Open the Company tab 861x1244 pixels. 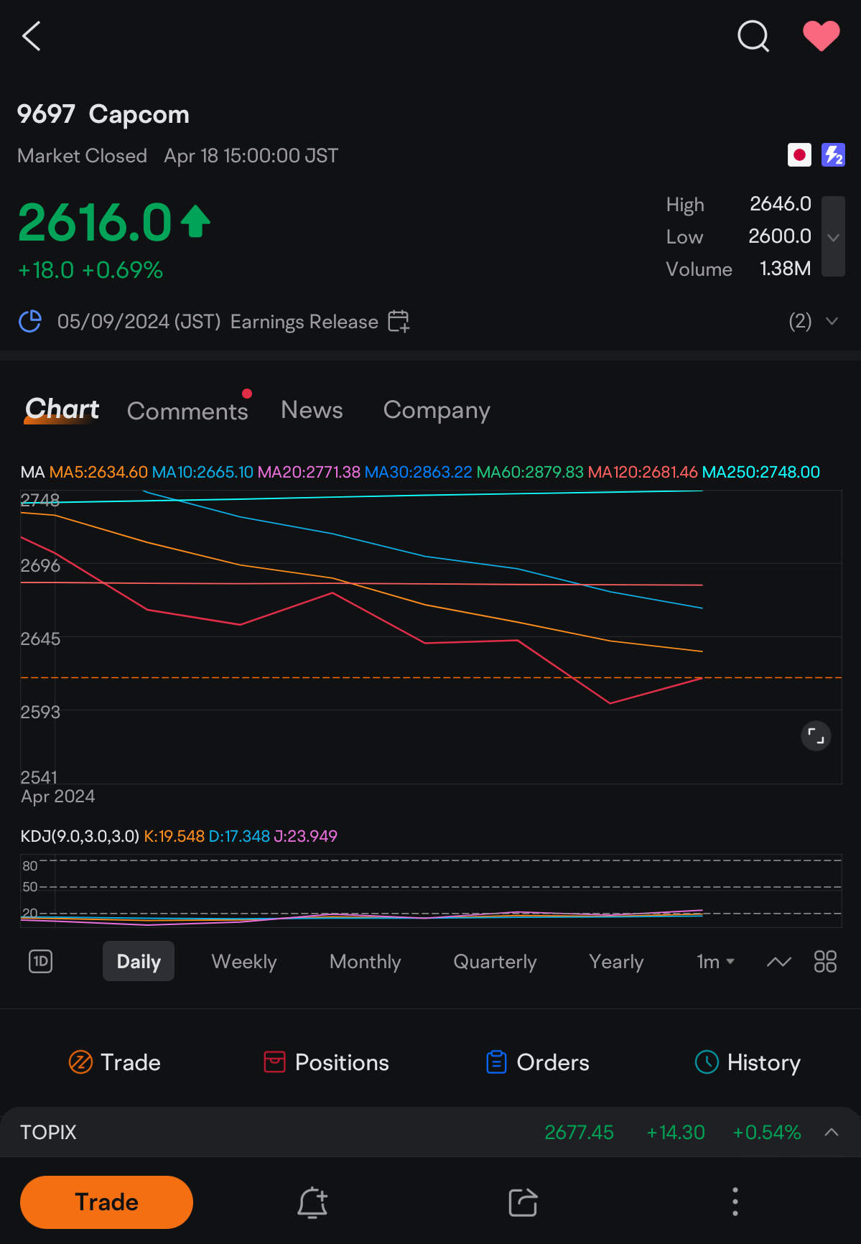(x=437, y=410)
